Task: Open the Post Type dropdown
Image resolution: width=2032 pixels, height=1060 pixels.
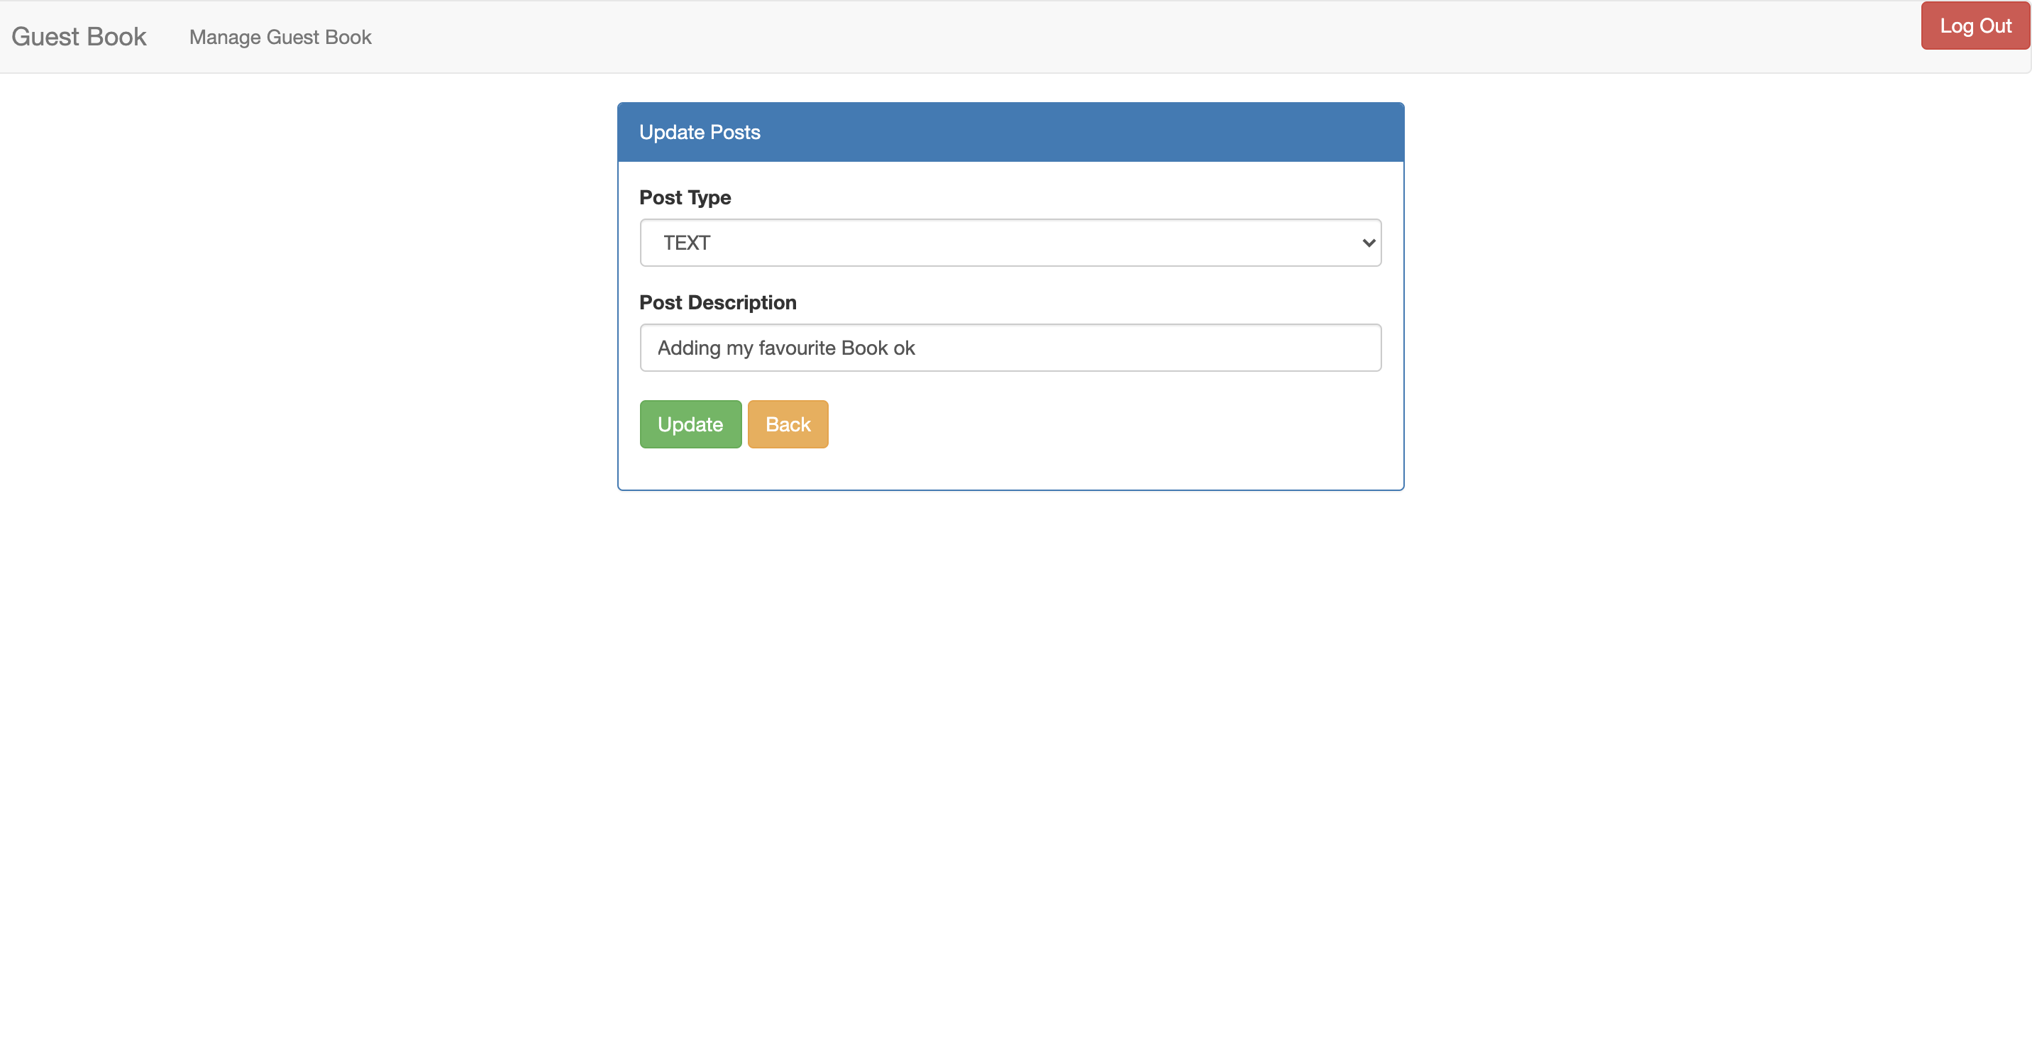Action: (x=1010, y=243)
